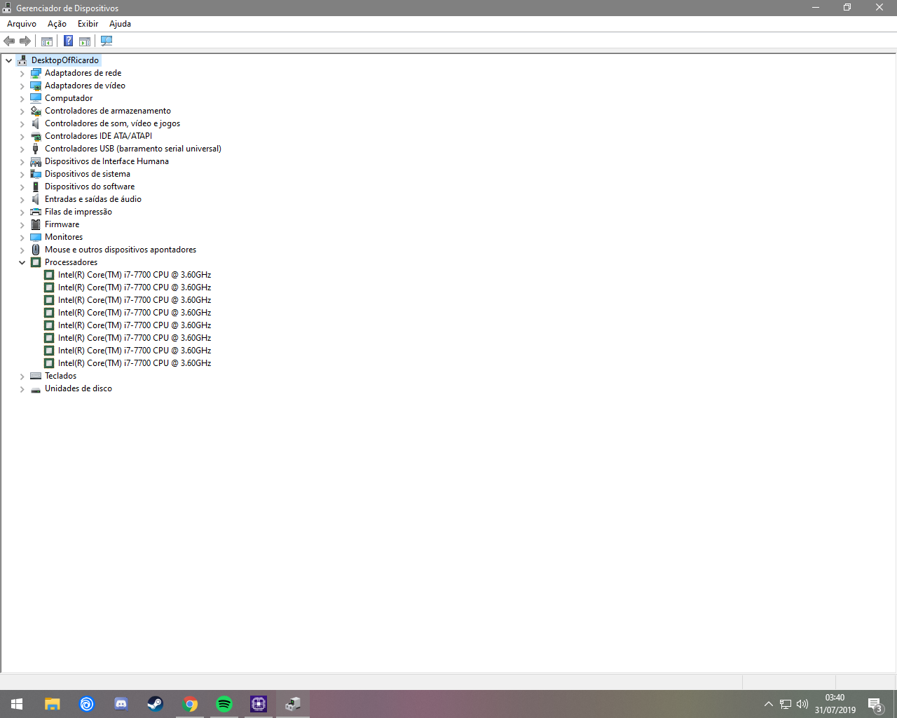This screenshot has height=718, width=897.
Task: Select the 'Adaptadores de vídeo' label
Action: pos(85,86)
